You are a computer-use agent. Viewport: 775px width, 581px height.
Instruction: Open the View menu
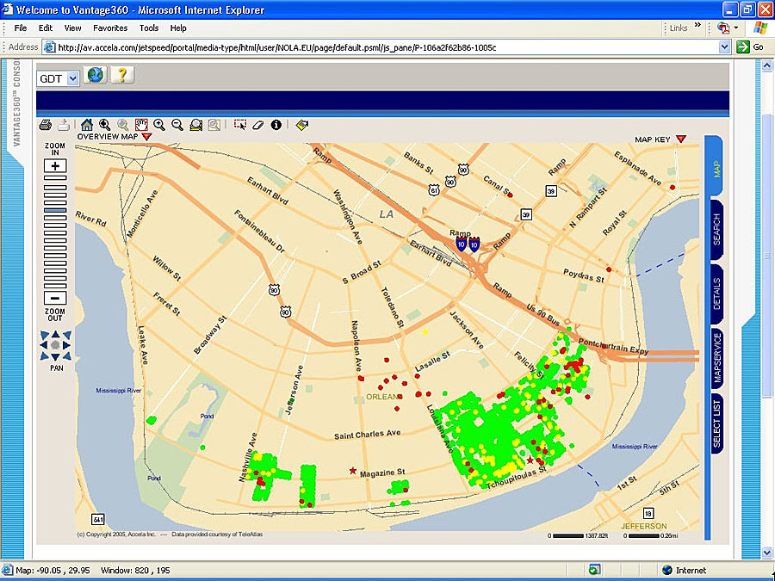coord(72,28)
